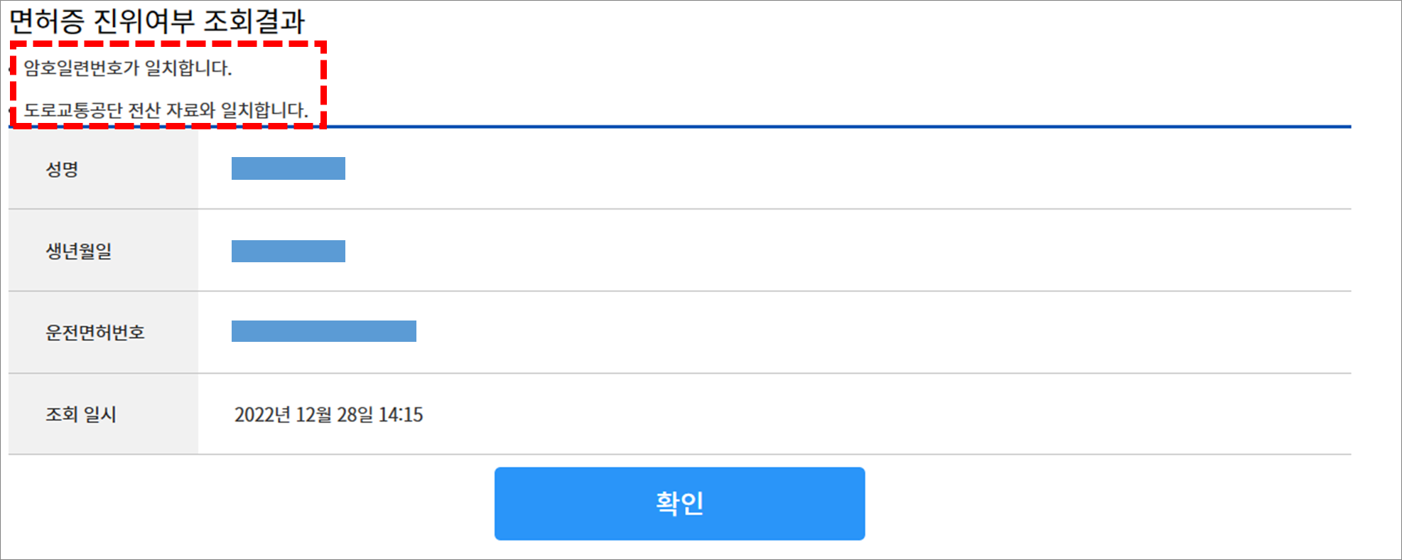
Task: Click the masked name value bar
Action: [x=288, y=169]
